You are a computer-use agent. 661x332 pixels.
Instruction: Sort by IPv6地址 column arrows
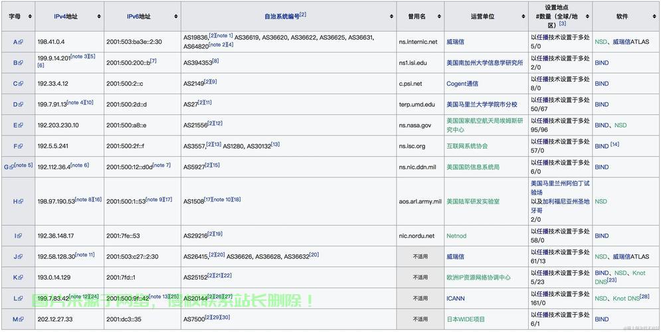click(176, 17)
